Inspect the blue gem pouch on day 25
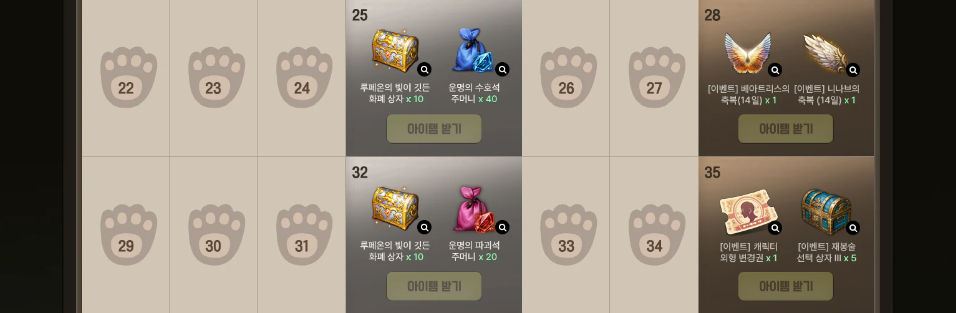The height and width of the screenshot is (313, 956). 502,69
